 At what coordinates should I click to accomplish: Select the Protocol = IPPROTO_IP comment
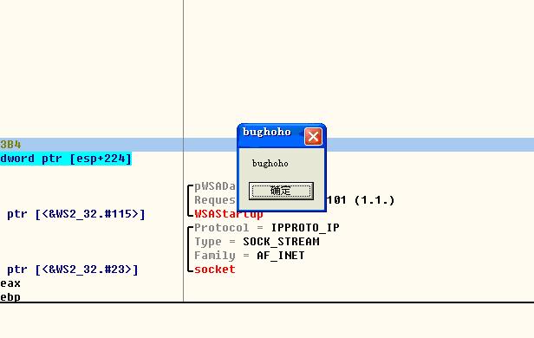[x=267, y=228]
